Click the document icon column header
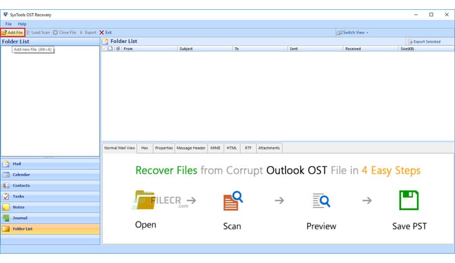The image size is (455, 263). point(110,48)
